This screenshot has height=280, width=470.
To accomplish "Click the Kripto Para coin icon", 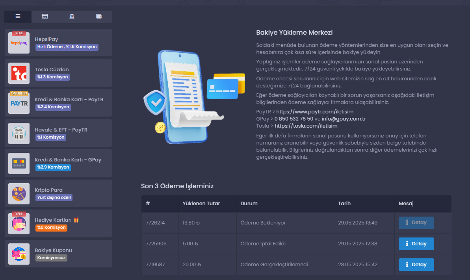I will click(19, 194).
